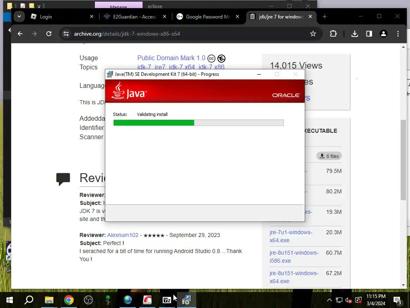Bookmark this page with the star icon

point(313,34)
